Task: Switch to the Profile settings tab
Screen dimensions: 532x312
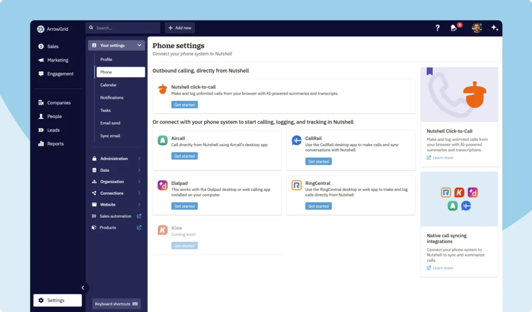Action: click(108, 59)
